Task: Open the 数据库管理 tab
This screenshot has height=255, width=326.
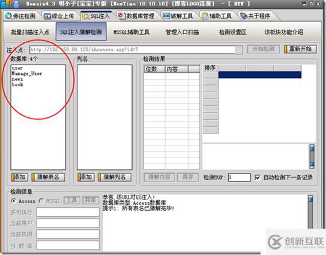Action: 137,16
